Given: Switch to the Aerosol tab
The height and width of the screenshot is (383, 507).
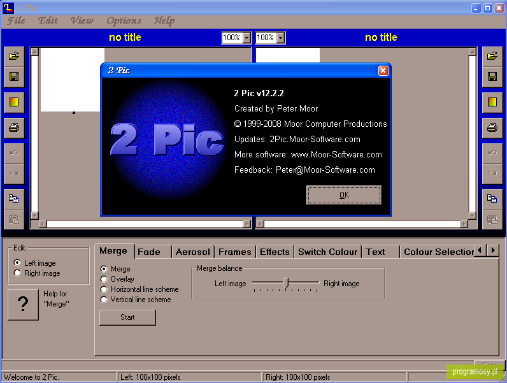Looking at the screenshot, I should pos(193,252).
